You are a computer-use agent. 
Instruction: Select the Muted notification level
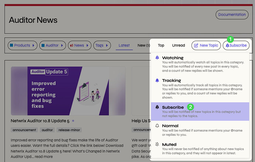point(200,148)
